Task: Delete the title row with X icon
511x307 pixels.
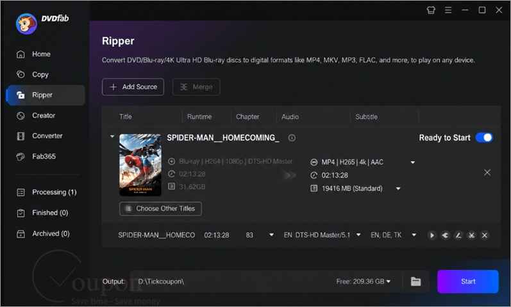Action: tap(485, 235)
